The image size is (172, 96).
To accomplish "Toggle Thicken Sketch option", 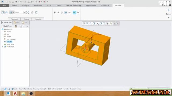I will tap(36, 13).
